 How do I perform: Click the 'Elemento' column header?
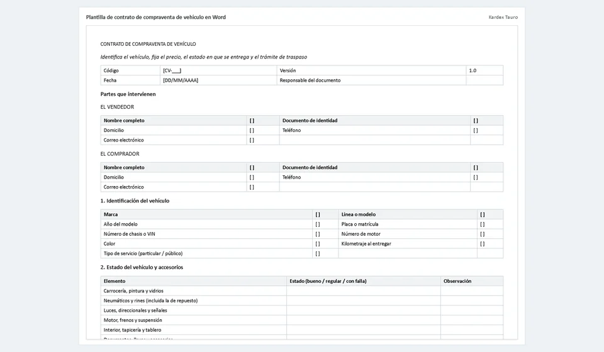click(x=194, y=281)
